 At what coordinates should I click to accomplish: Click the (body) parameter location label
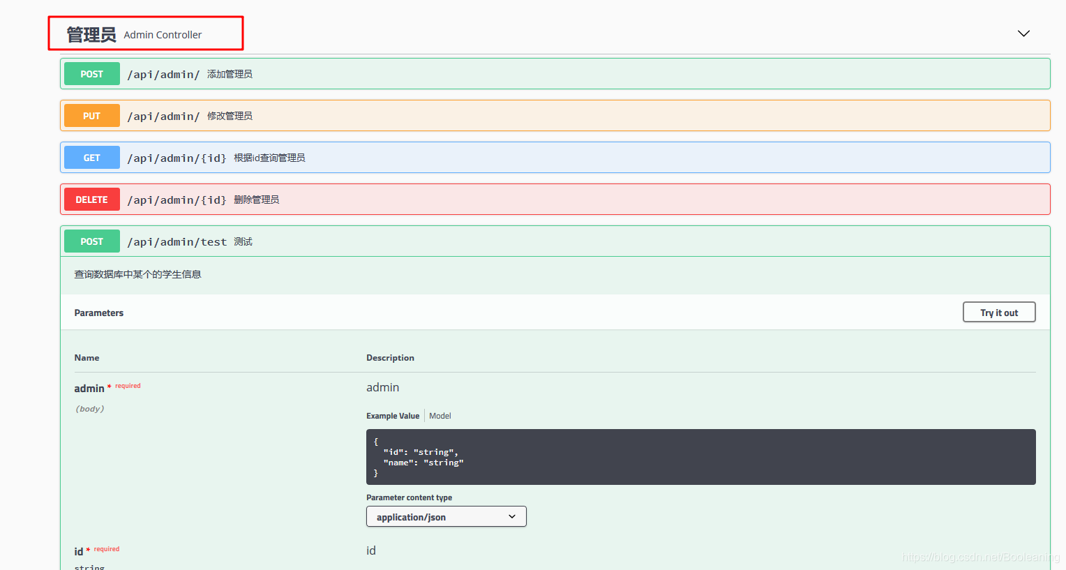(90, 409)
